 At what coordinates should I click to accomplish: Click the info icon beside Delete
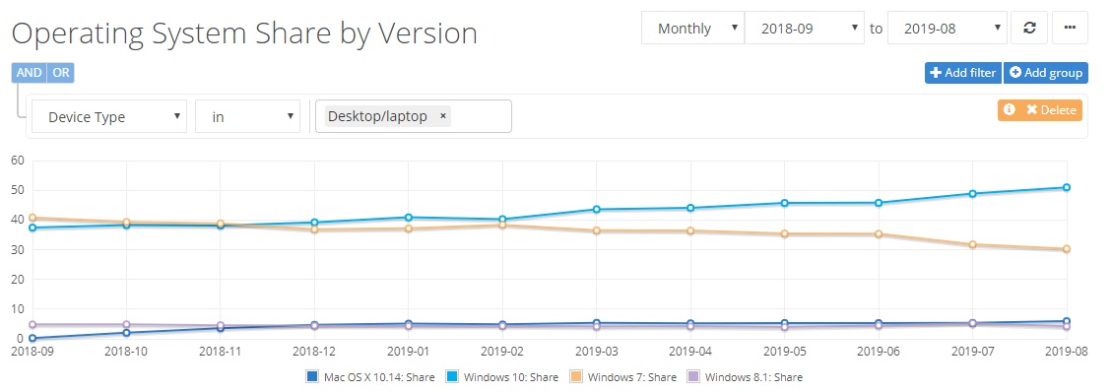pyautogui.click(x=1009, y=110)
